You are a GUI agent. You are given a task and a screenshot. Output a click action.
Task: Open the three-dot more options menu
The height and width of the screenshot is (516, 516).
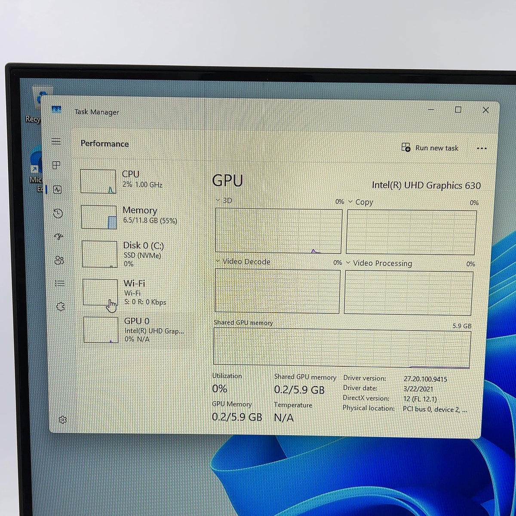(482, 148)
